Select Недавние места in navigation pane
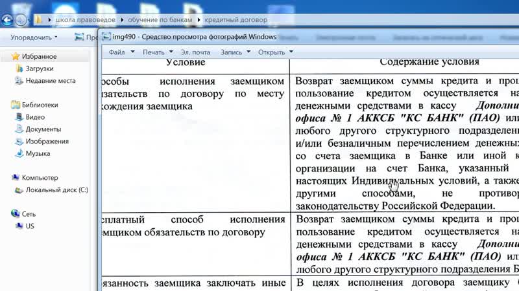519x291 pixels. click(51, 81)
